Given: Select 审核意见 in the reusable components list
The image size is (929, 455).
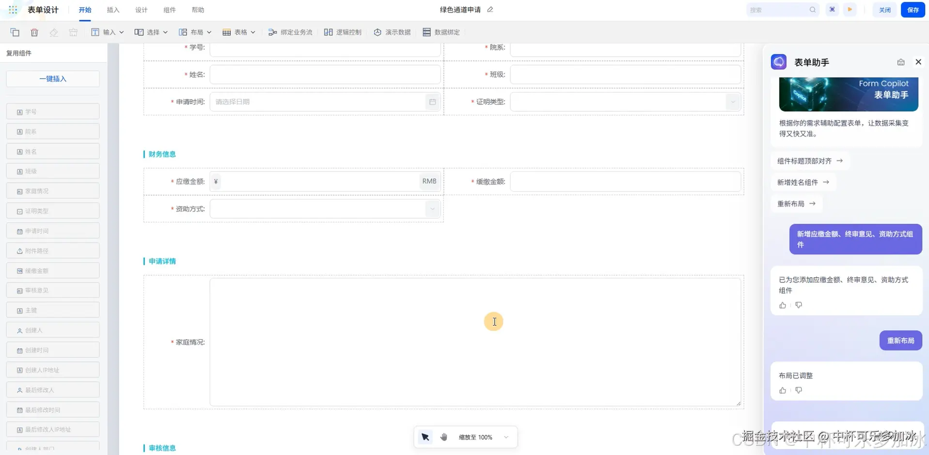Looking at the screenshot, I should point(53,290).
